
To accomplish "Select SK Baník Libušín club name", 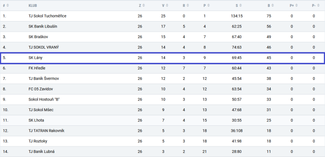I will click(43, 26).
